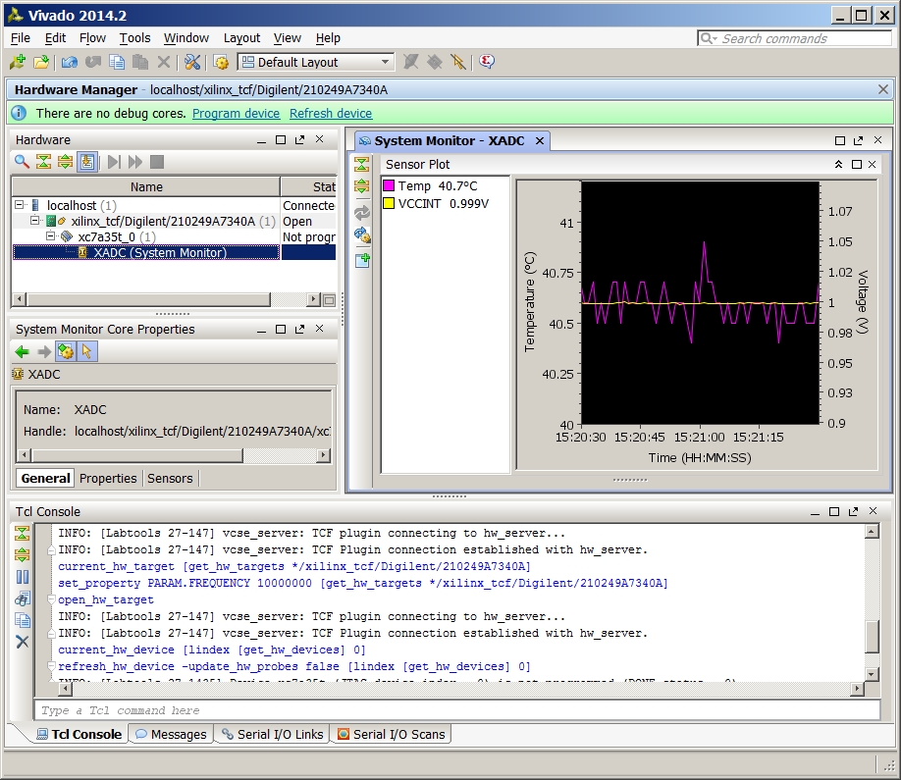This screenshot has width=901, height=780.
Task: Close the Hardware Manager banner
Action: 883,89
